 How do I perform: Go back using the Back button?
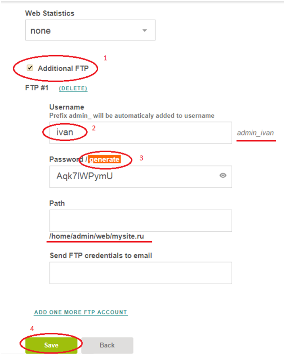(x=107, y=345)
